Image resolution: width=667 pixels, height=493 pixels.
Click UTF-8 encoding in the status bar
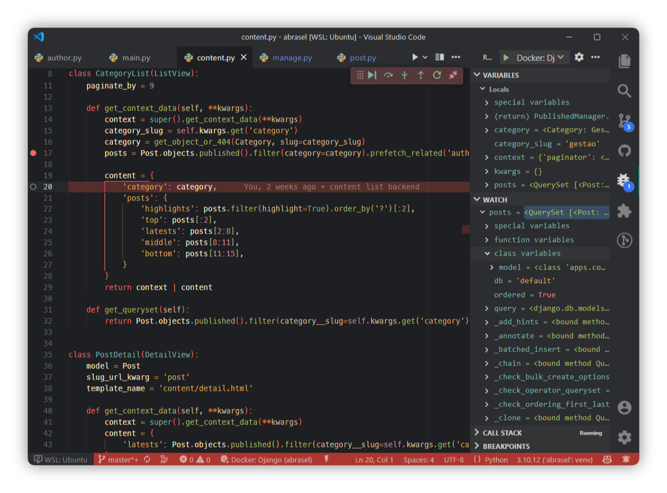click(x=454, y=460)
